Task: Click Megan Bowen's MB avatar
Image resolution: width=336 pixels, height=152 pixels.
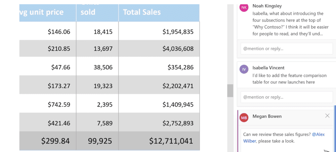Action: tap(244, 117)
